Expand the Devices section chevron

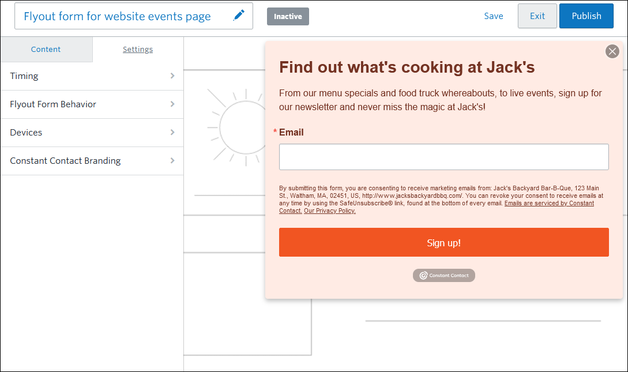point(172,132)
